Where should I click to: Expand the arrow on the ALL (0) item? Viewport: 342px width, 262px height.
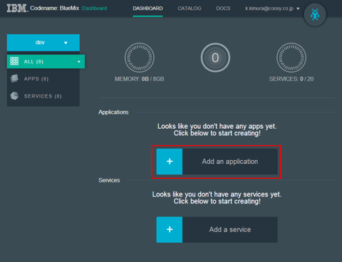[79, 62]
